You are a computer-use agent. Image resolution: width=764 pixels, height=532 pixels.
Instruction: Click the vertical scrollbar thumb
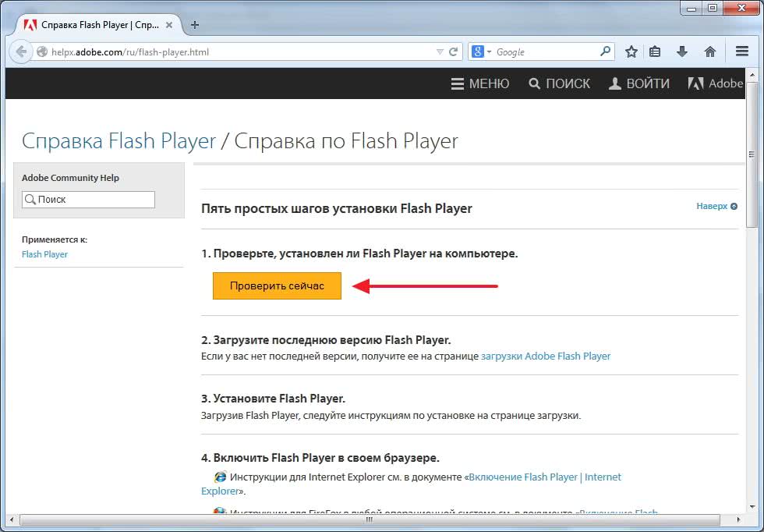pyautogui.click(x=751, y=154)
